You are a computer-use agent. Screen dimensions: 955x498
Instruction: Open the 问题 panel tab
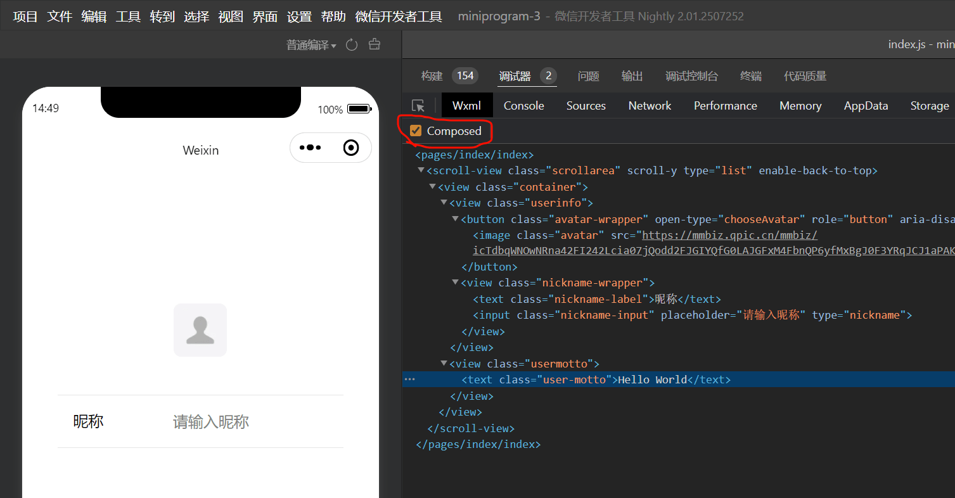pos(588,76)
